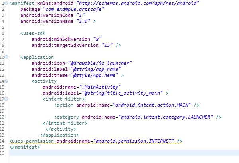
Task: Click the android.permission.INTERNET value
Action: click(x=134, y=141)
